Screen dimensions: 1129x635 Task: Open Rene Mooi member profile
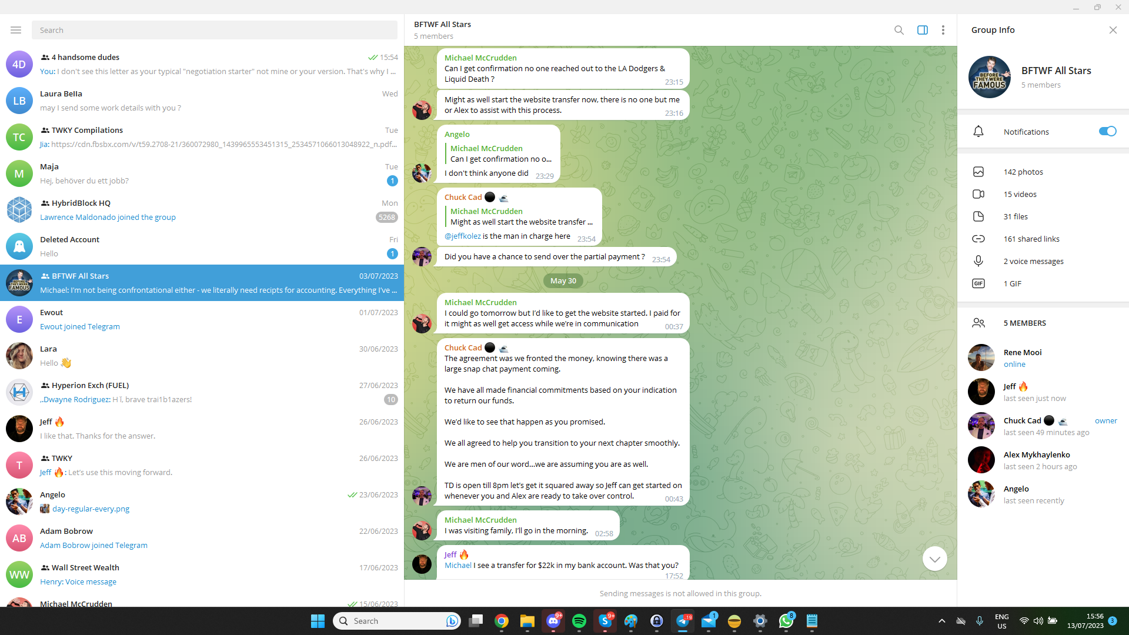[1022, 357]
